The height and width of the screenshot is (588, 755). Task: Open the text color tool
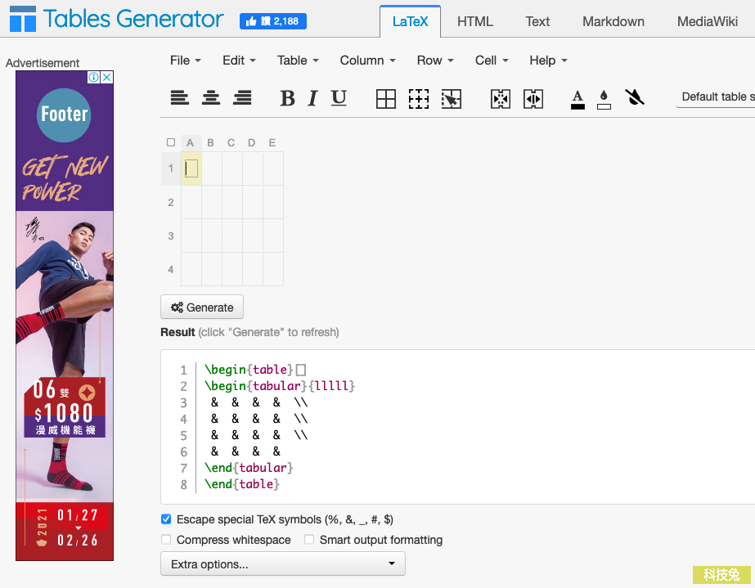click(x=577, y=97)
